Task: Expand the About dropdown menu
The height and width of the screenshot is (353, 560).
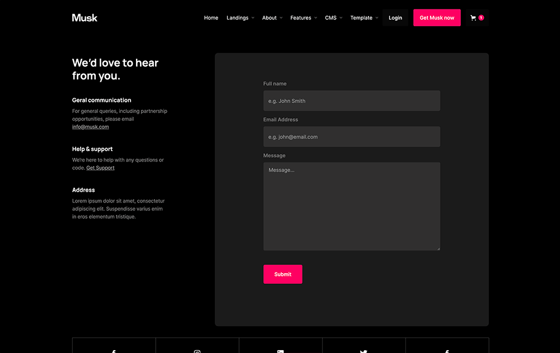Action: pyautogui.click(x=272, y=17)
